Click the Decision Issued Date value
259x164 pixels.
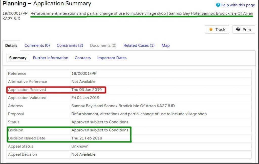[87, 138]
